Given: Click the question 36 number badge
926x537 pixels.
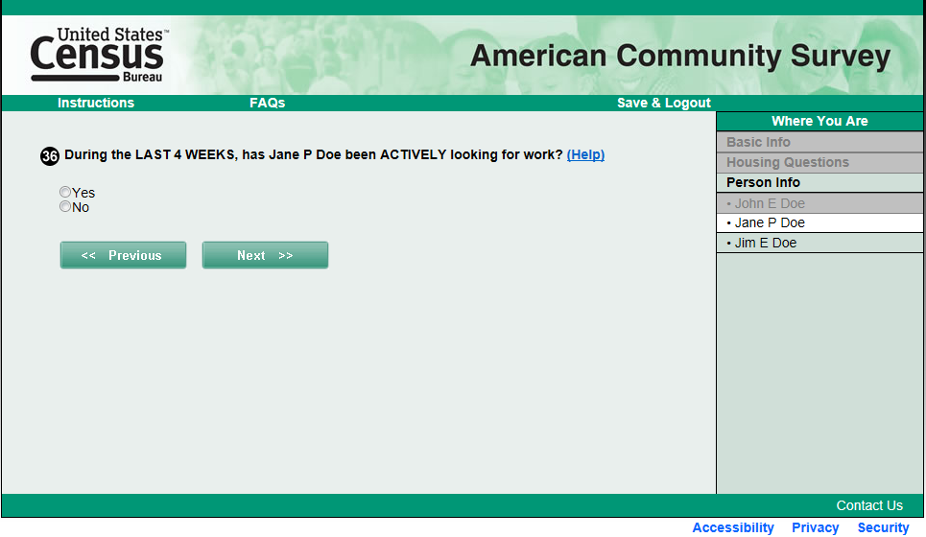Looking at the screenshot, I should (x=50, y=155).
